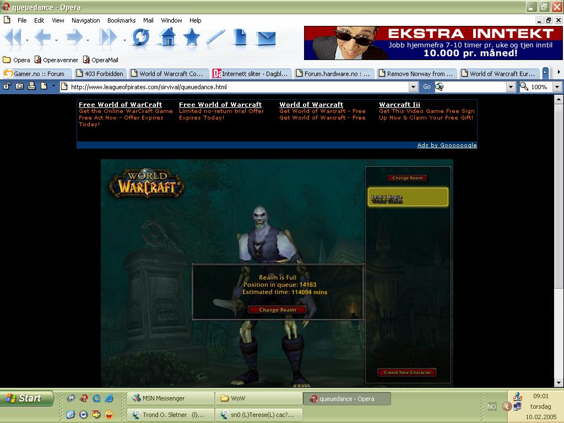Switch to the 403 Forbidden tab
Image resolution: width=564 pixels, height=423 pixels.
click(x=100, y=73)
